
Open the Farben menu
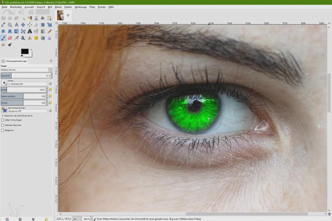[68, 7]
